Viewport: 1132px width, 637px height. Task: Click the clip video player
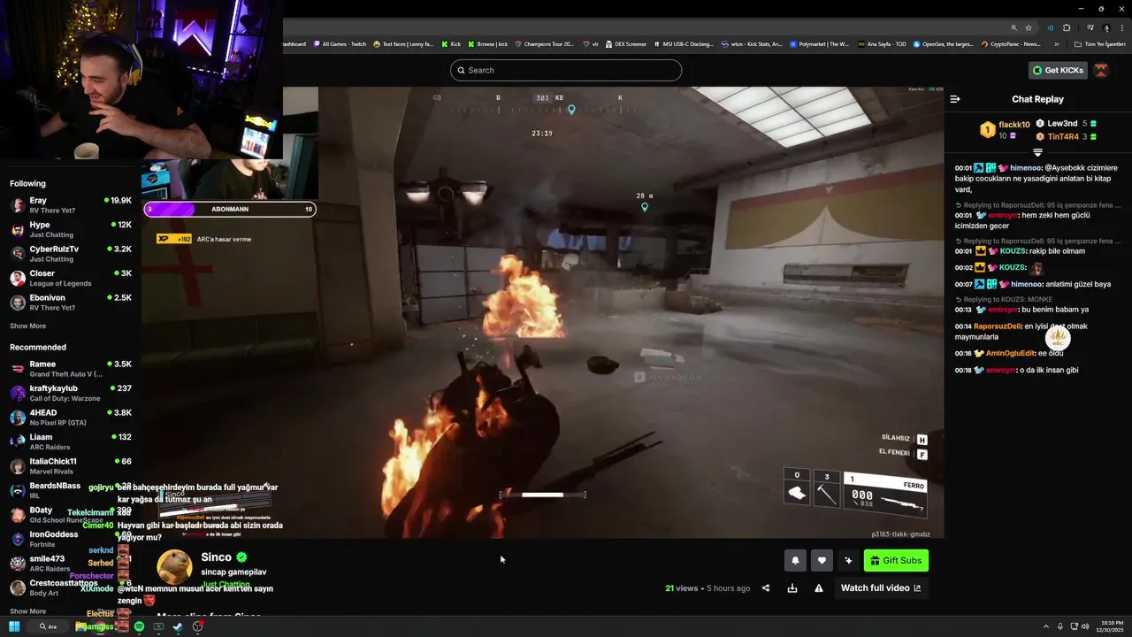(543, 312)
